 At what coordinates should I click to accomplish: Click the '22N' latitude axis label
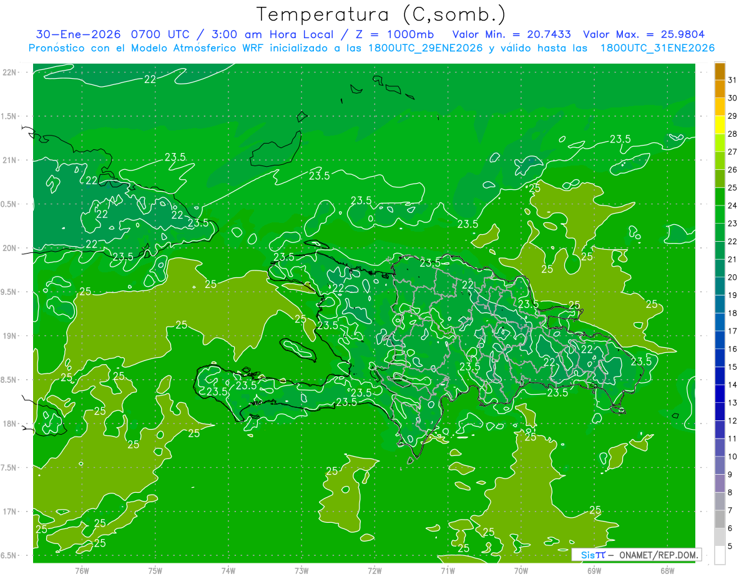coord(9,72)
